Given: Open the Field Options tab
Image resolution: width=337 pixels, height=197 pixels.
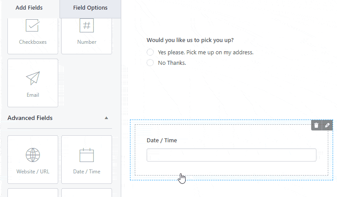Looking at the screenshot, I should tap(90, 8).
